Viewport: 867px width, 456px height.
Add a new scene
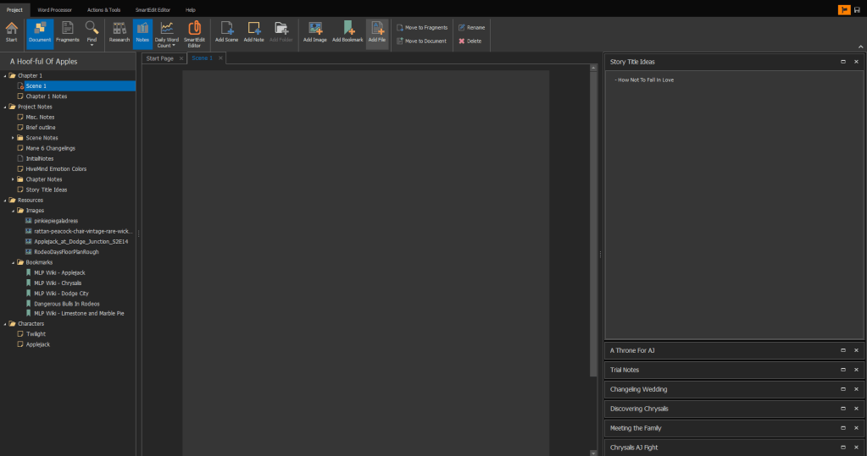tap(226, 32)
